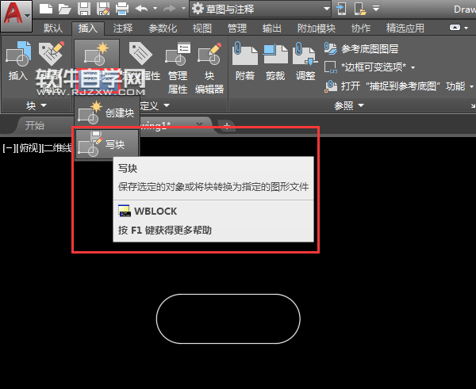The height and width of the screenshot is (389, 476).
Task: Click the Plot printer icon
Action: pyautogui.click(x=122, y=9)
